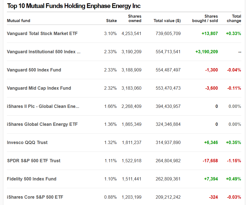Image resolution: width=246 pixels, height=205 pixels.
Task: Click shares owned value 1,865,349
Action: (x=132, y=124)
